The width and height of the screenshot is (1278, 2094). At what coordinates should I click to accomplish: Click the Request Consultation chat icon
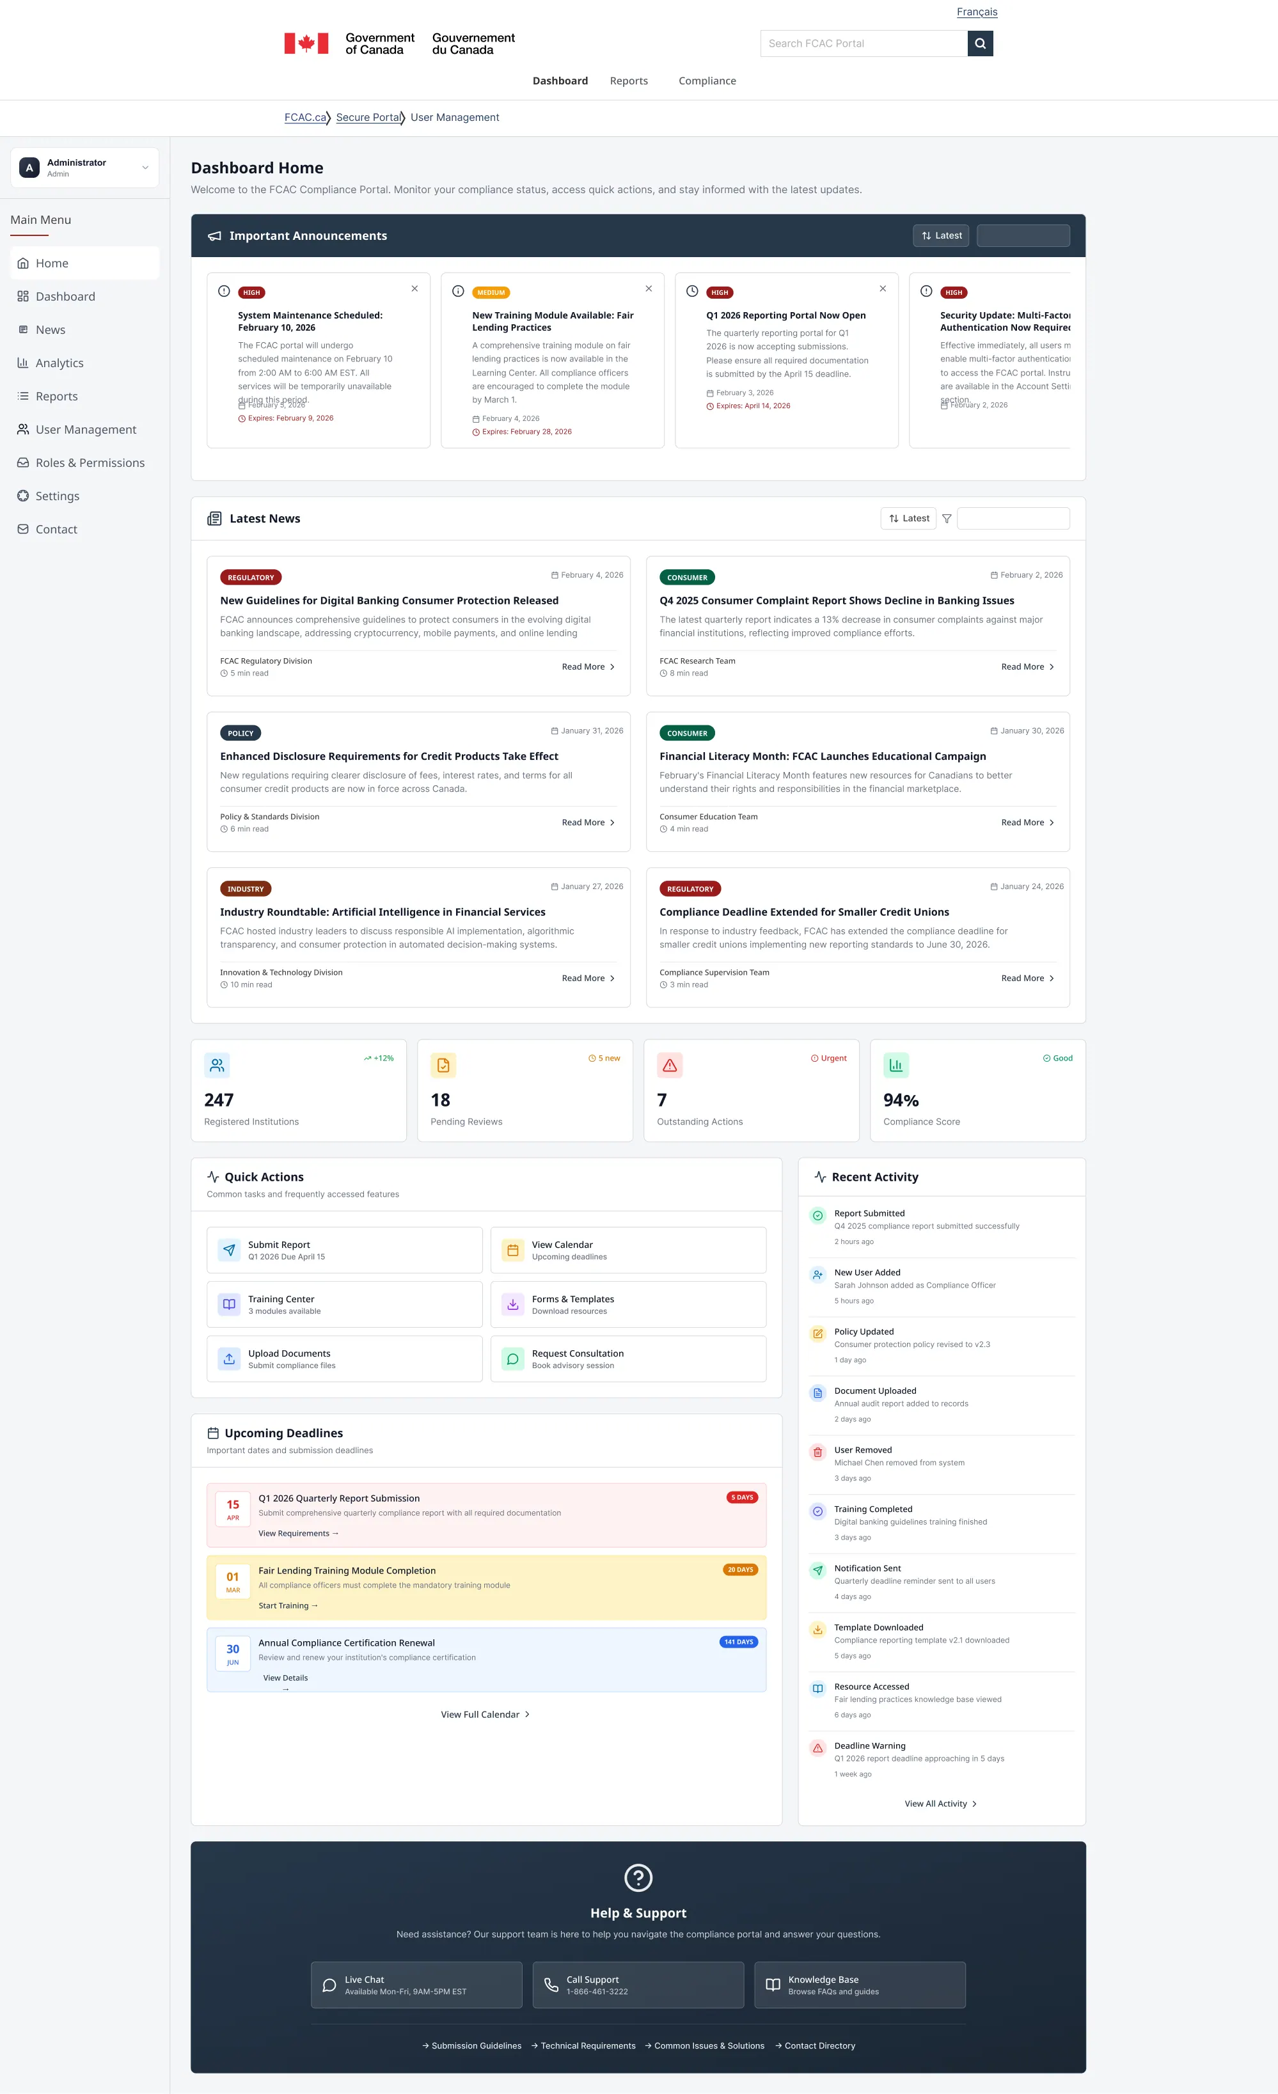tap(513, 1359)
